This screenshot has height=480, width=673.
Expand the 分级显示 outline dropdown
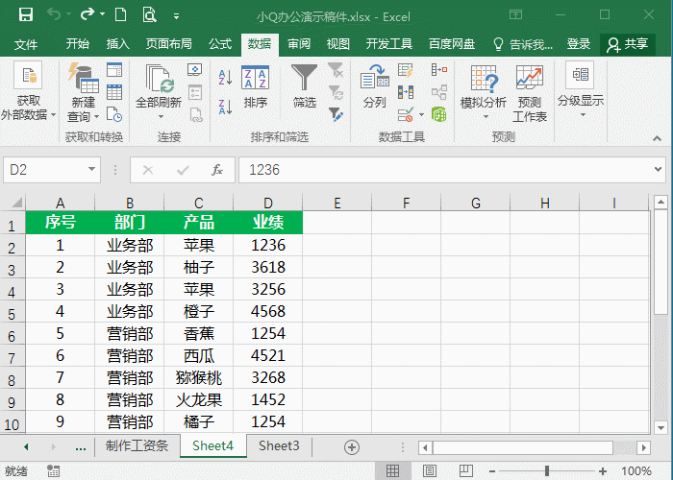click(581, 90)
